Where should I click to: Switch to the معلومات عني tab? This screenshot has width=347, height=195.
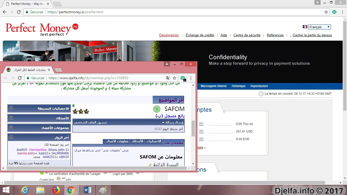click(x=173, y=143)
